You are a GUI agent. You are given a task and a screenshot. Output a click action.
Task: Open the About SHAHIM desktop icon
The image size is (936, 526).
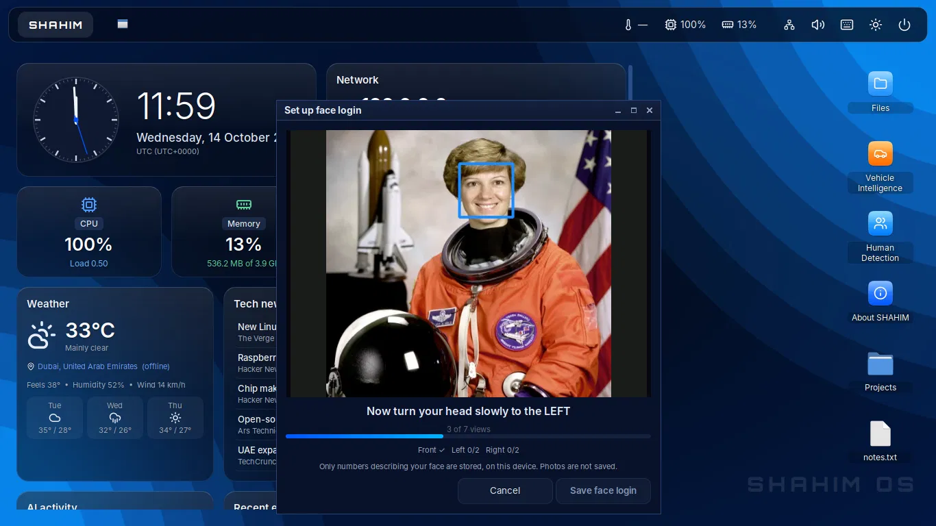880,301
